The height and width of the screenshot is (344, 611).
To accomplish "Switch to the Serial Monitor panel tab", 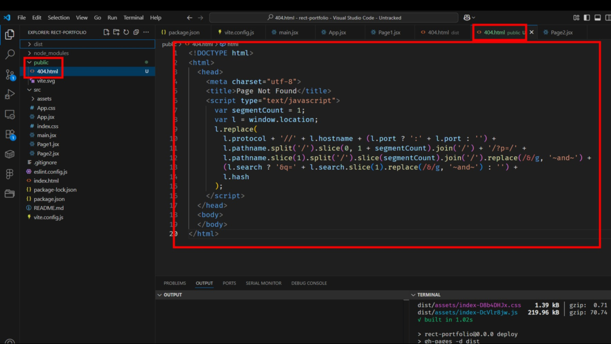I will (x=263, y=283).
